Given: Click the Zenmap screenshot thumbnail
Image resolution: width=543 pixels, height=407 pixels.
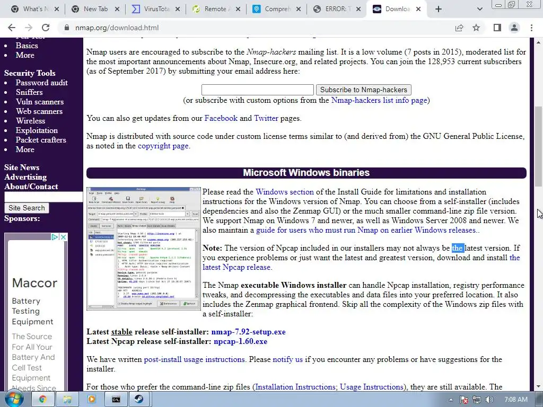Looking at the screenshot, I should coord(143,249).
